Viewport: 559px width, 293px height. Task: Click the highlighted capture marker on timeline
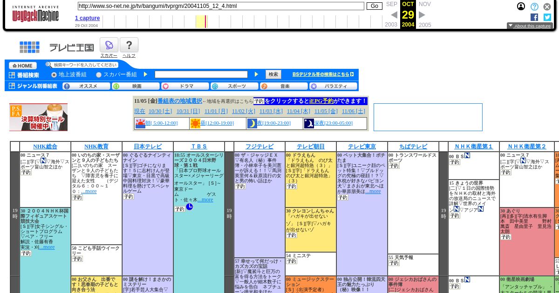pyautogui.click(x=206, y=22)
